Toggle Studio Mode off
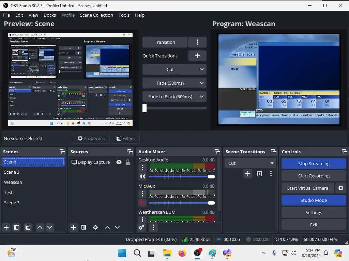Screen dimensions: 349x261 coord(314,200)
